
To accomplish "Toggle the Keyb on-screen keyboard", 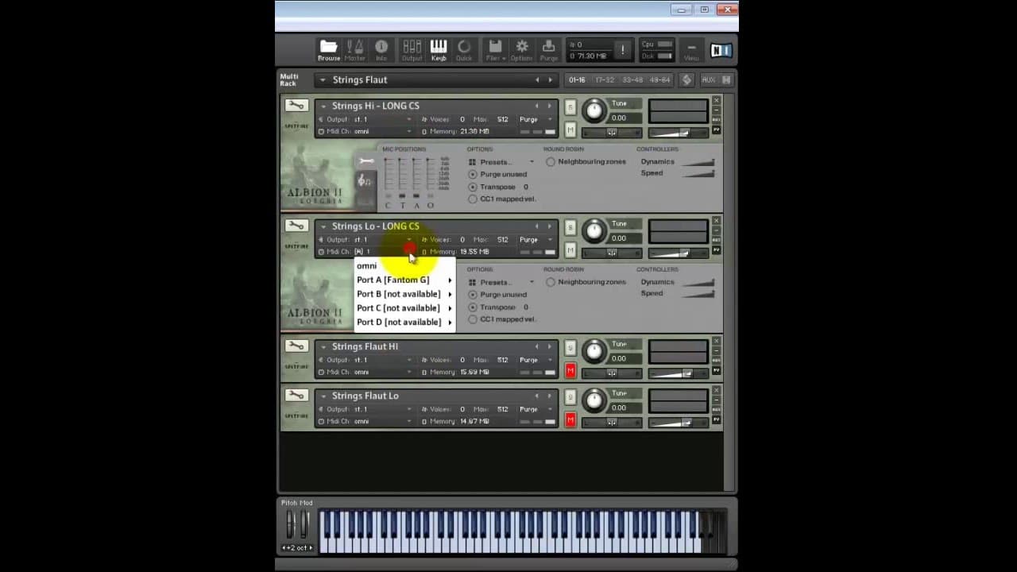I will pos(439,50).
